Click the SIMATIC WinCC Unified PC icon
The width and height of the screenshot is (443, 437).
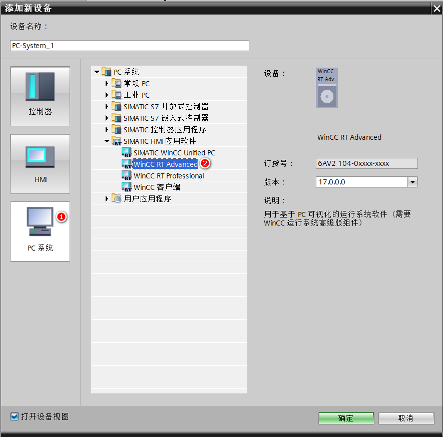[126, 153]
